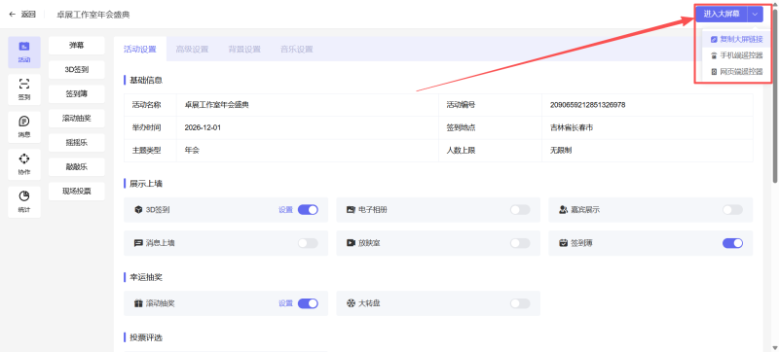Image resolution: width=779 pixels, height=352 pixels.
Task: Open 签到簿 in the left submenu
Action: tap(77, 93)
